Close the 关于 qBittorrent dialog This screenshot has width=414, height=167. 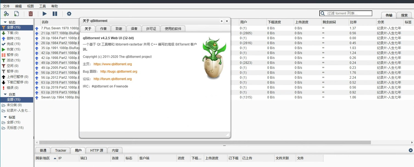point(227,21)
